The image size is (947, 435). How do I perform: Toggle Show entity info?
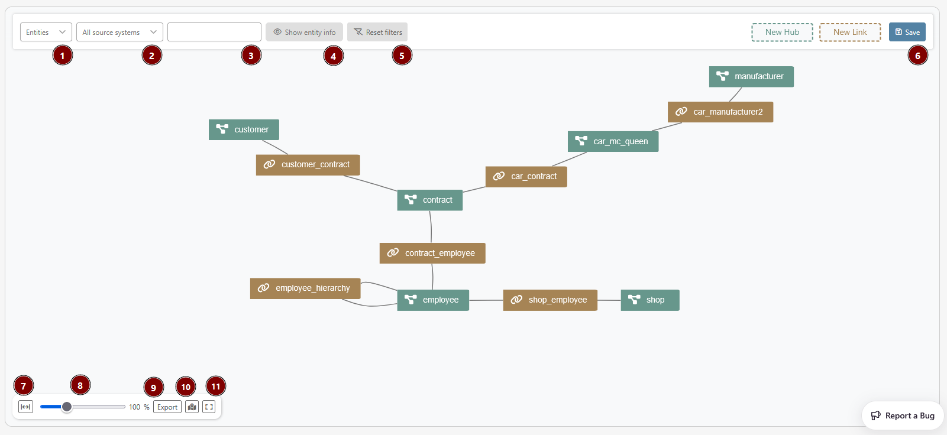pyautogui.click(x=304, y=32)
